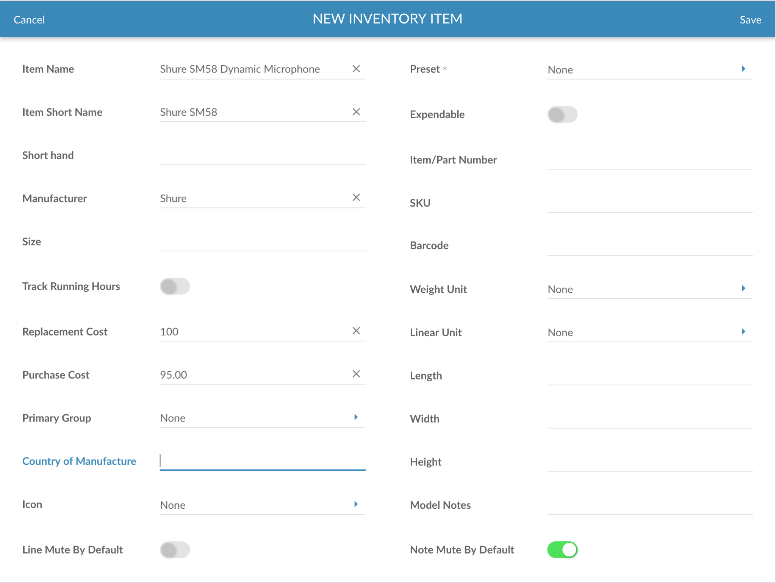The height and width of the screenshot is (583, 776).
Task: Focus the Size input field
Action: (x=262, y=242)
